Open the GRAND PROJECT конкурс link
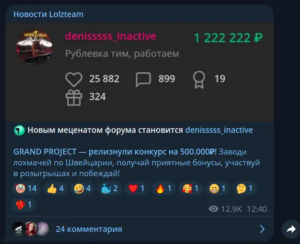 click(115, 152)
